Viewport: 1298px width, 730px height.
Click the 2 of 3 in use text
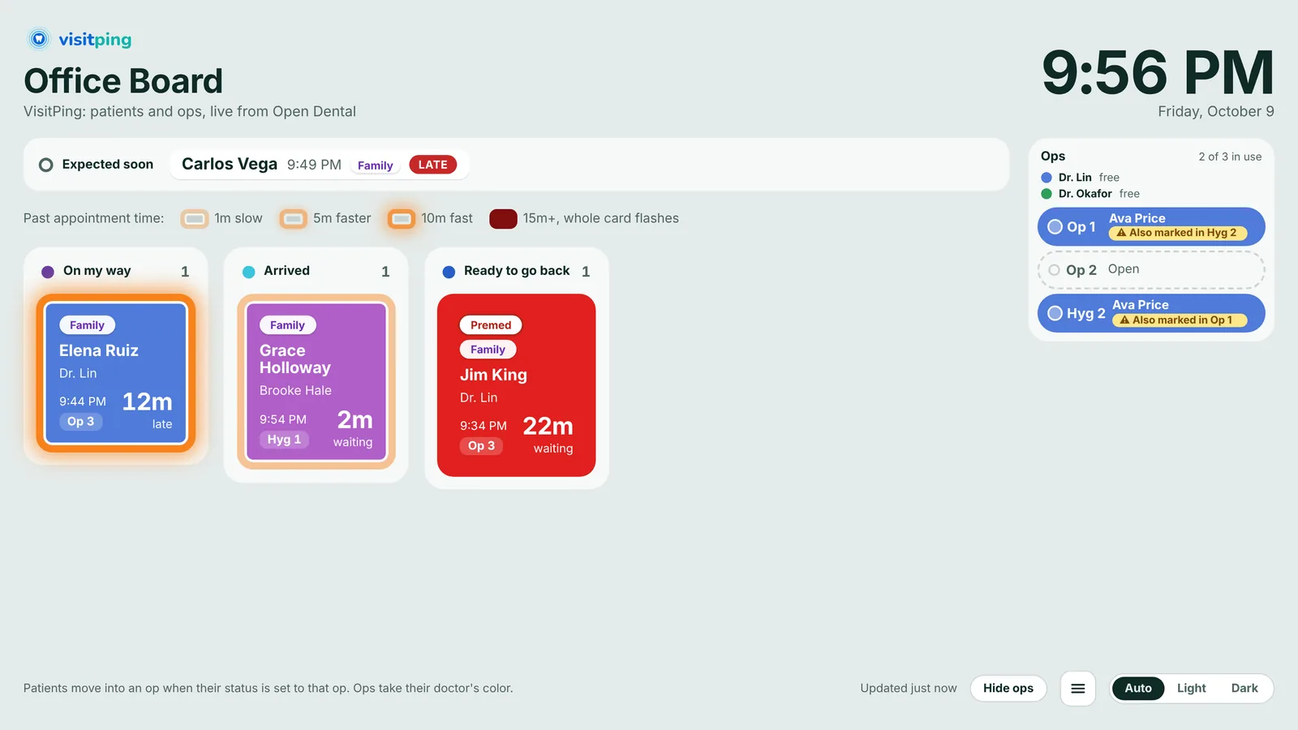point(1230,157)
